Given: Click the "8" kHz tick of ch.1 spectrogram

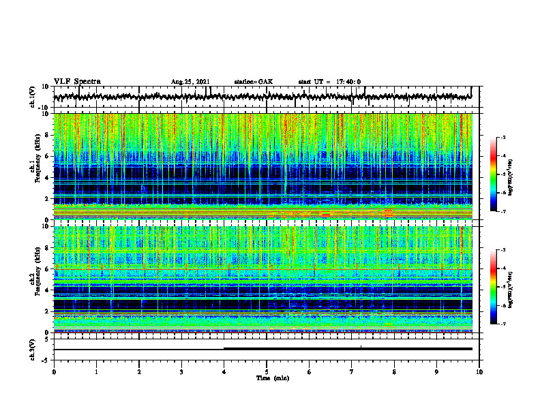Looking at the screenshot, I should pos(48,135).
